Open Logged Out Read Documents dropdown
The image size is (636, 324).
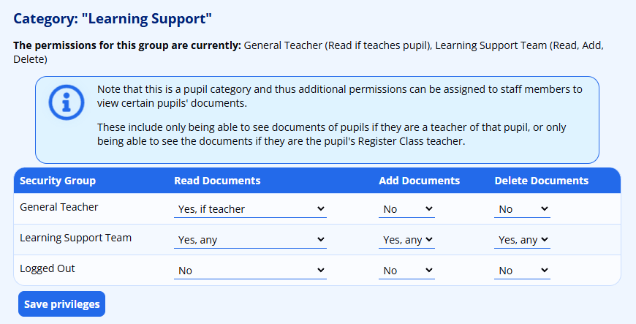(250, 271)
